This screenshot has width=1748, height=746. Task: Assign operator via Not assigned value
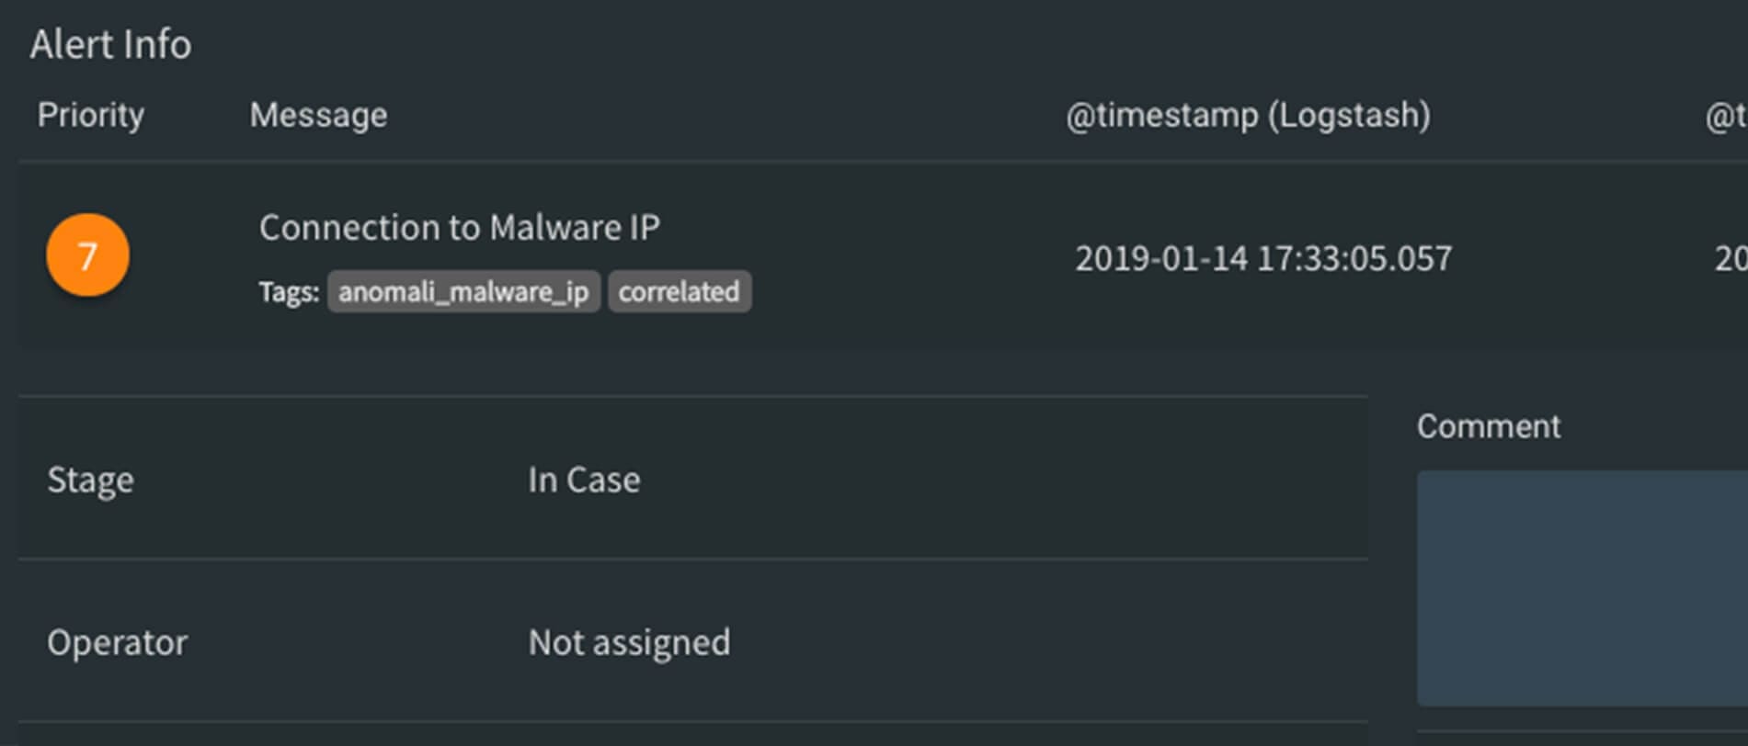click(629, 642)
